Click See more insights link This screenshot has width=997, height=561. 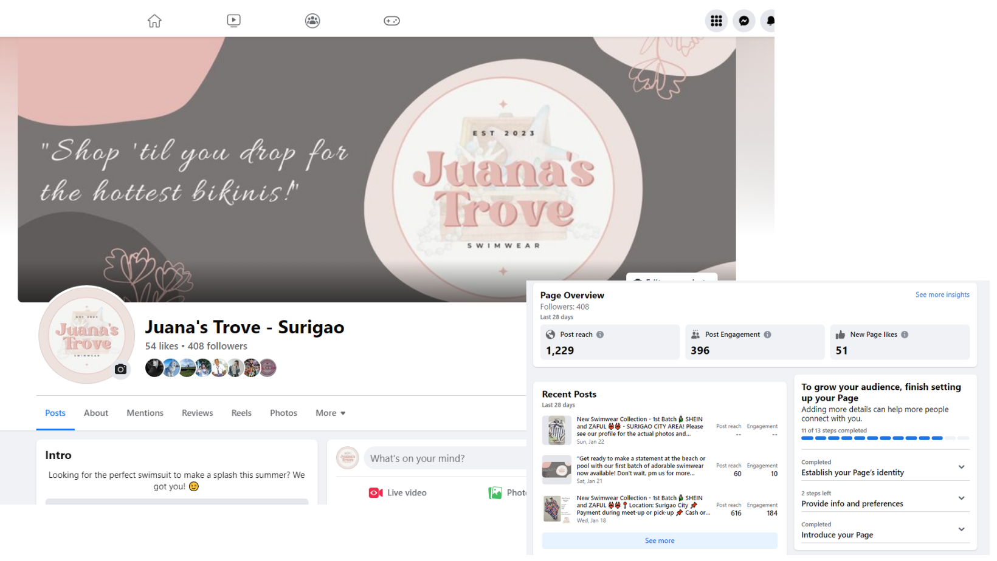[x=942, y=295]
